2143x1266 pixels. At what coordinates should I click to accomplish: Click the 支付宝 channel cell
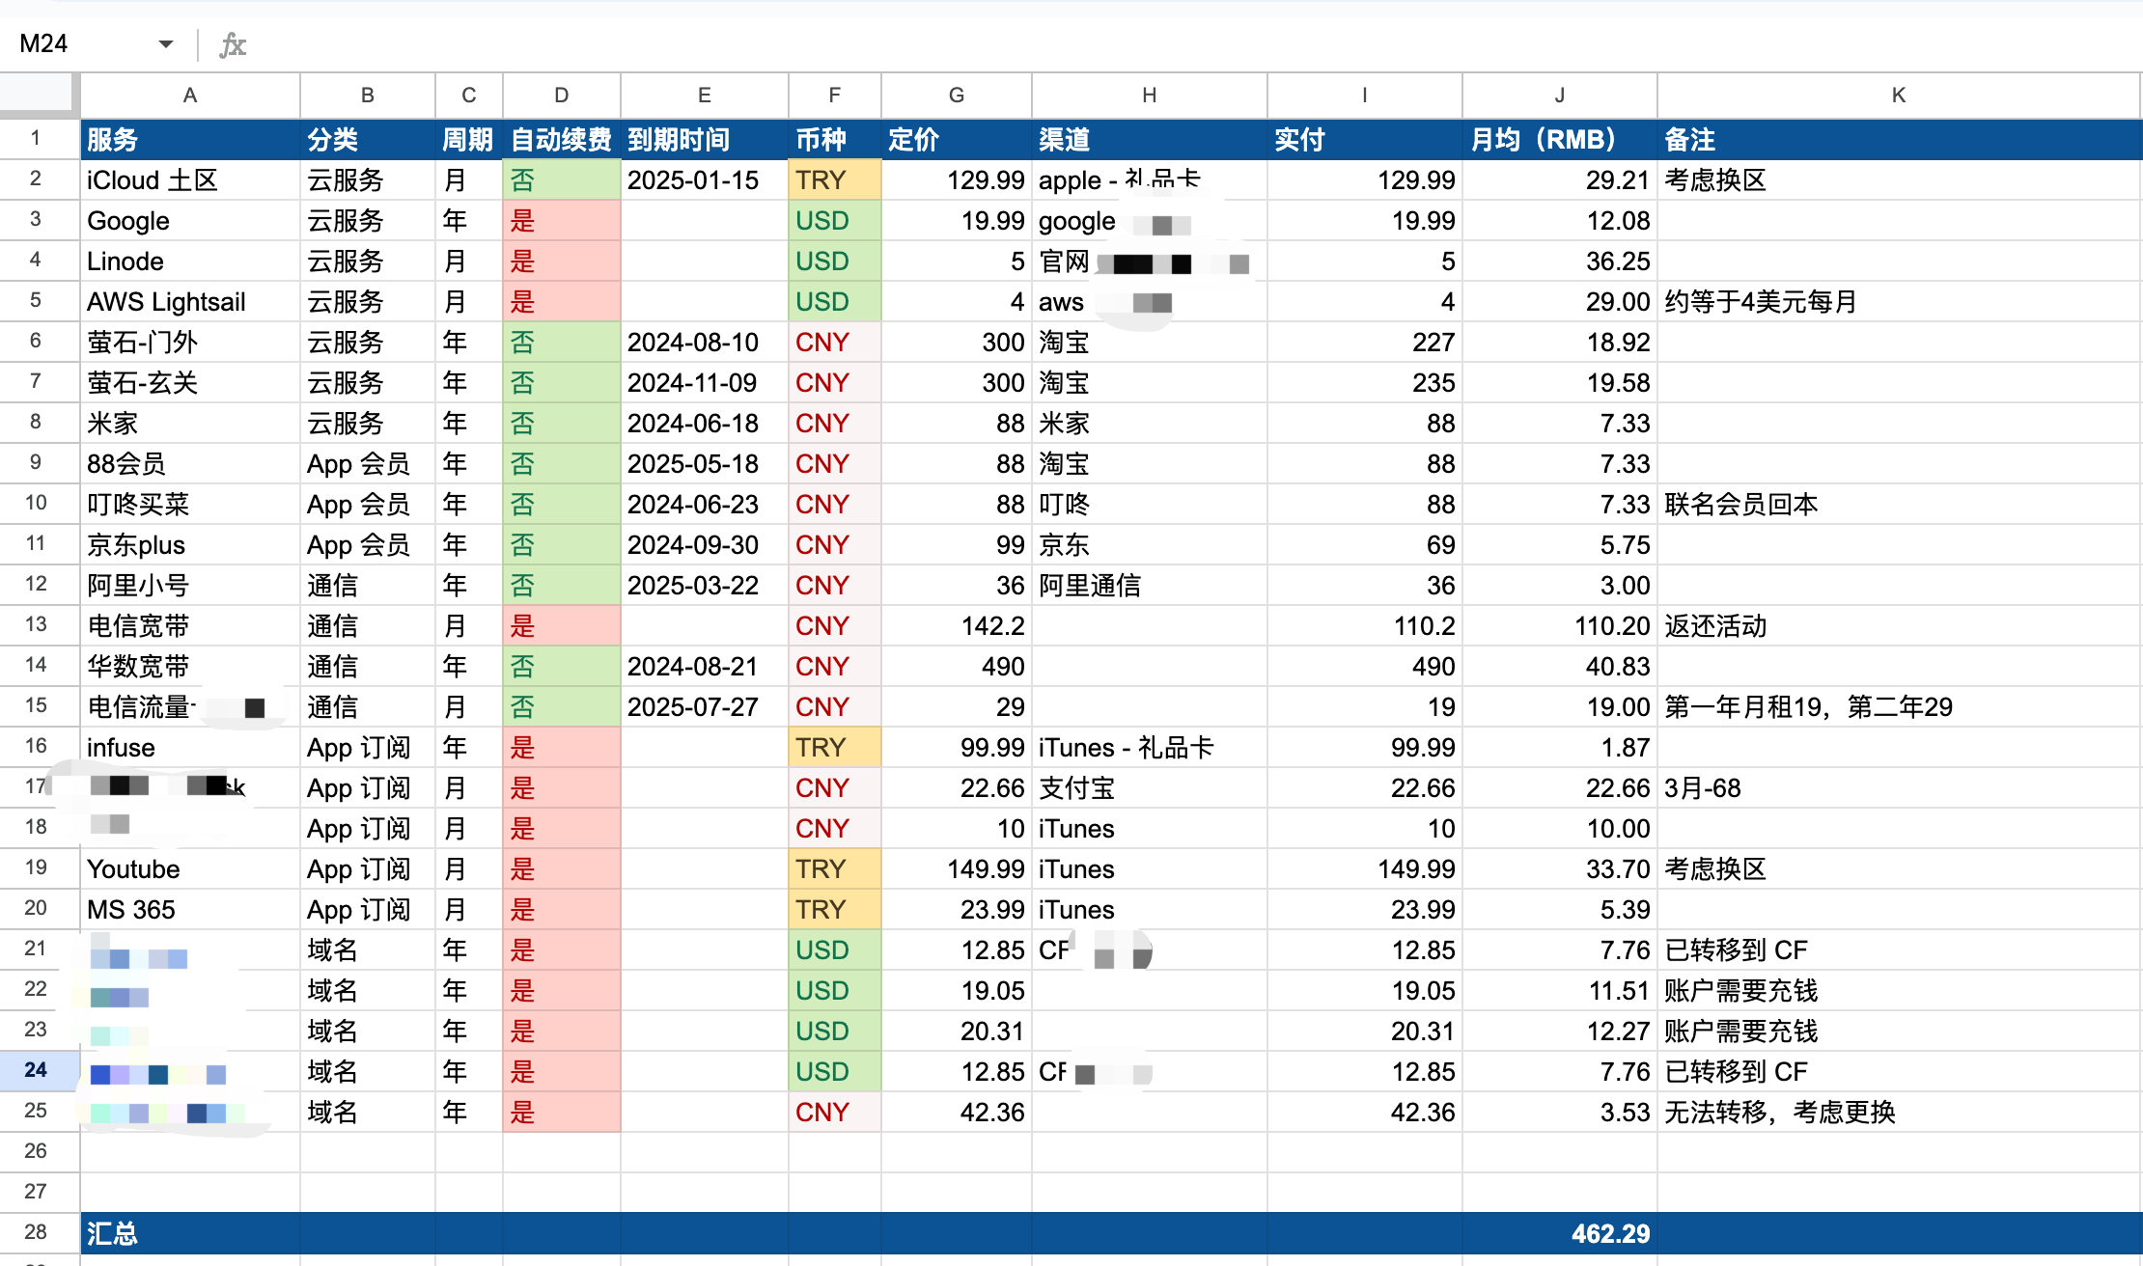click(1150, 788)
